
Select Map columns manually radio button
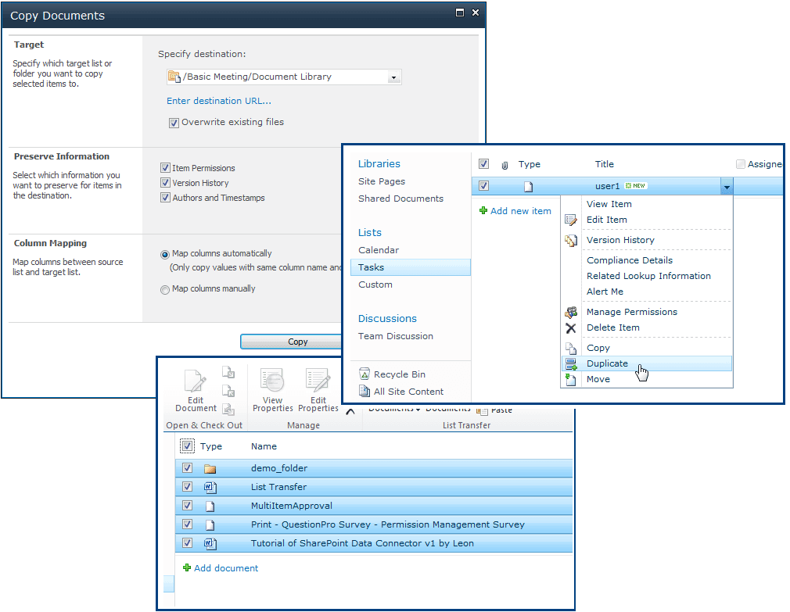tap(165, 290)
